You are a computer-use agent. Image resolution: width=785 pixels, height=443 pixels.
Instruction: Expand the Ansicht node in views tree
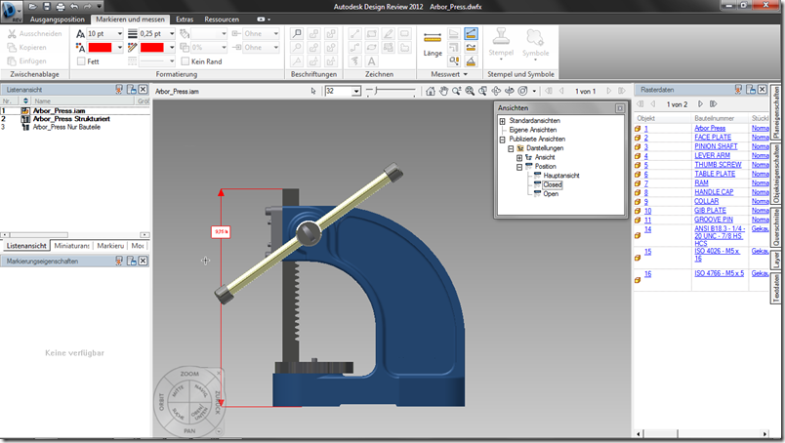click(x=519, y=158)
